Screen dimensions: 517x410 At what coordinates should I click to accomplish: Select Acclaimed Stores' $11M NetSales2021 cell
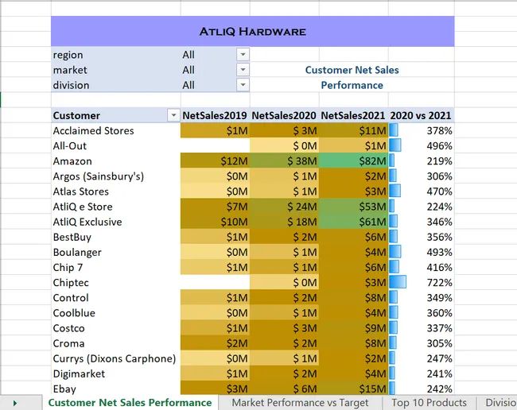pyautogui.click(x=353, y=130)
